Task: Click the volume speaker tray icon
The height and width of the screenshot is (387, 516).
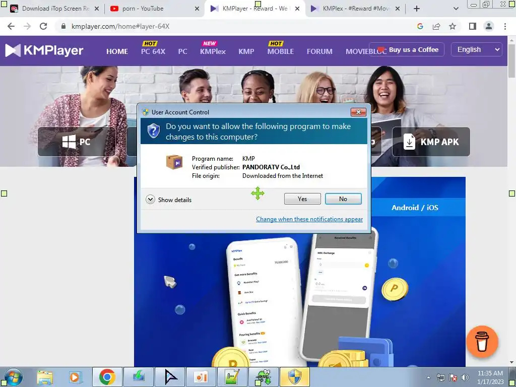Action: (x=465, y=377)
